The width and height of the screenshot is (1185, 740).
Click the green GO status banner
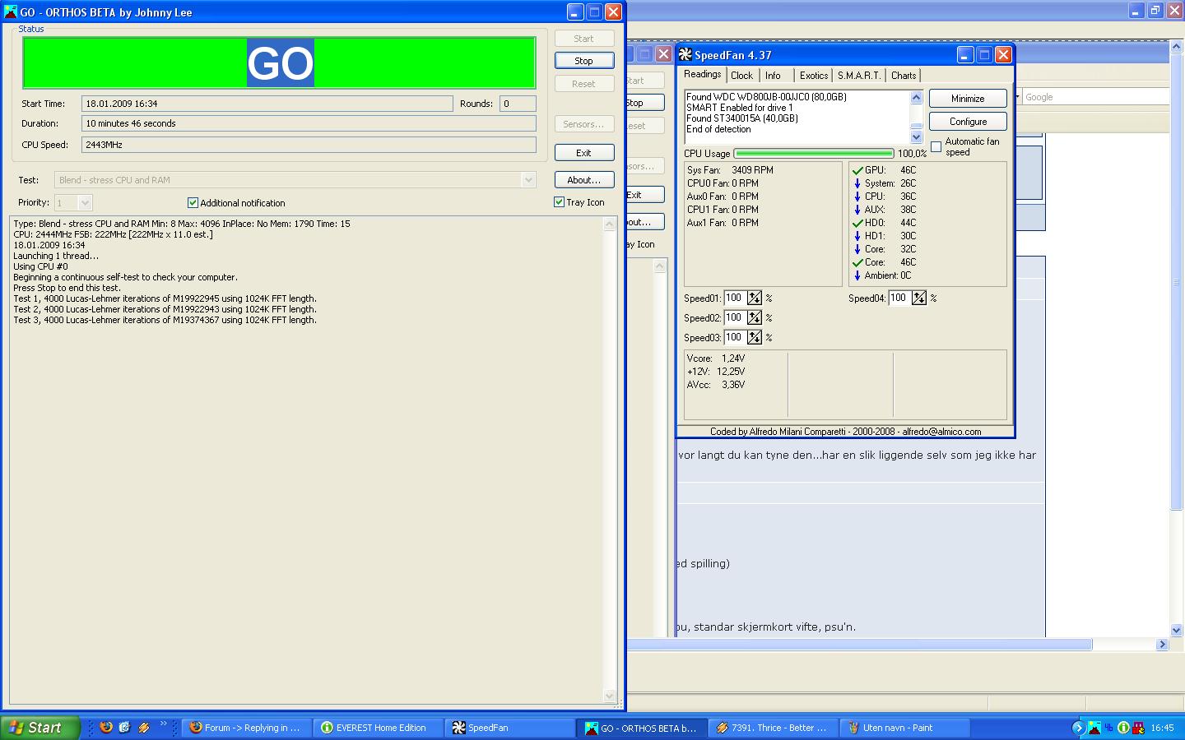pos(279,62)
